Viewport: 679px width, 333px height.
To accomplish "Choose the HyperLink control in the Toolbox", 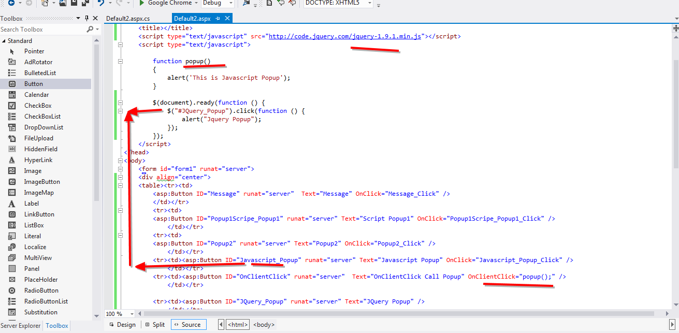I will click(46, 160).
